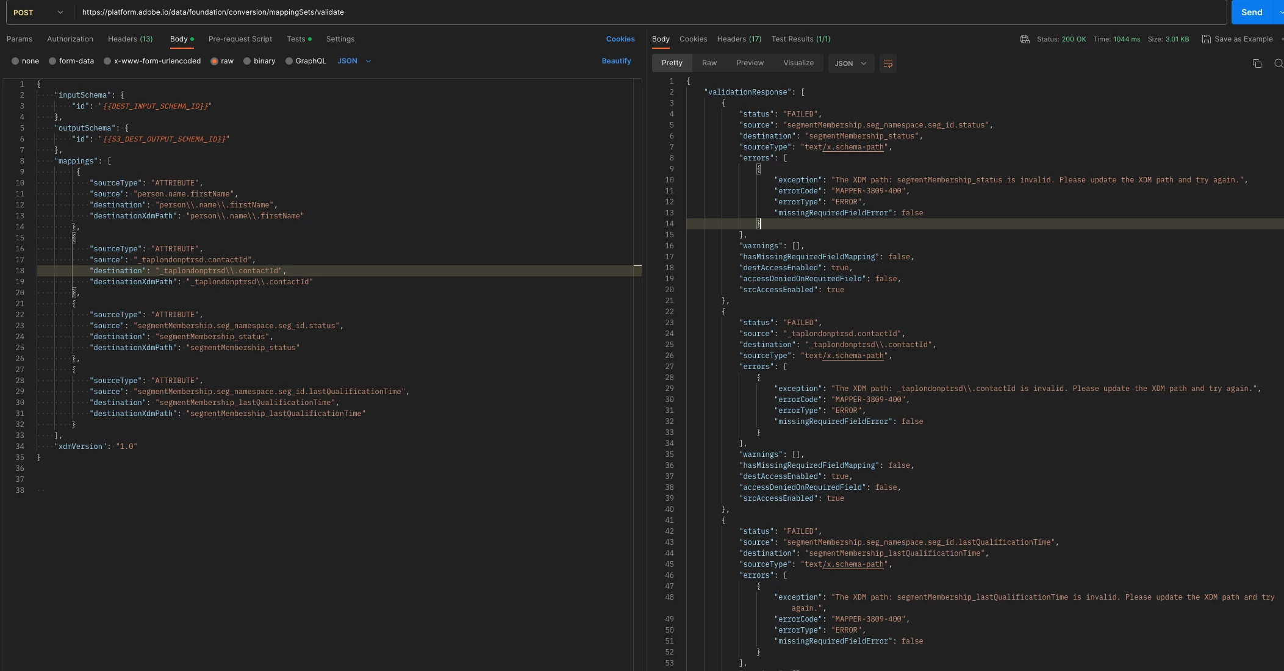The height and width of the screenshot is (671, 1284).
Task: Click into the request URL field
Action: [x=610, y=12]
